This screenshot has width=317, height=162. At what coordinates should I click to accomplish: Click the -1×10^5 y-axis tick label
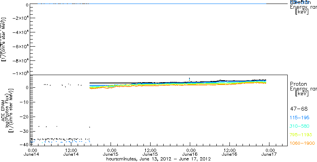tap(20, 73)
